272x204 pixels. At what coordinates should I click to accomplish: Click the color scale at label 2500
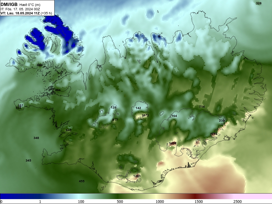(237, 202)
